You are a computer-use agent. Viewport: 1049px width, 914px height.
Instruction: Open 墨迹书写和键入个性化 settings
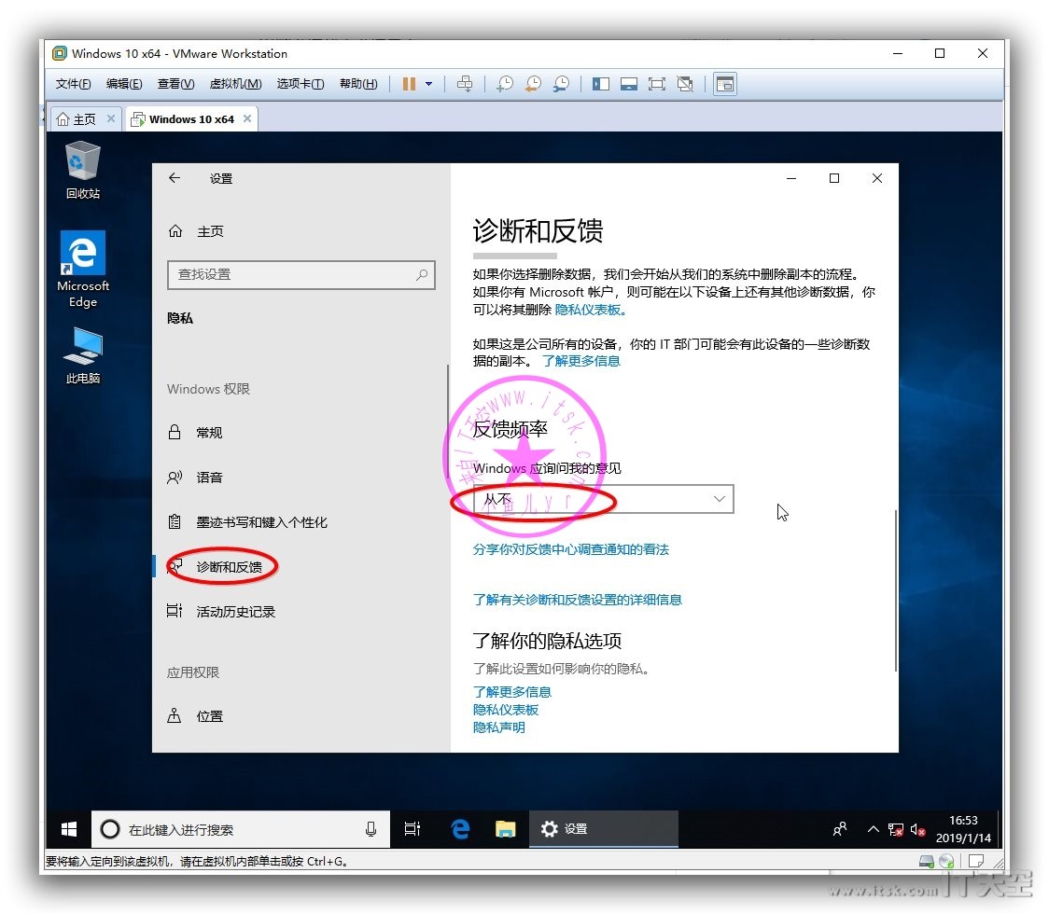[301, 522]
